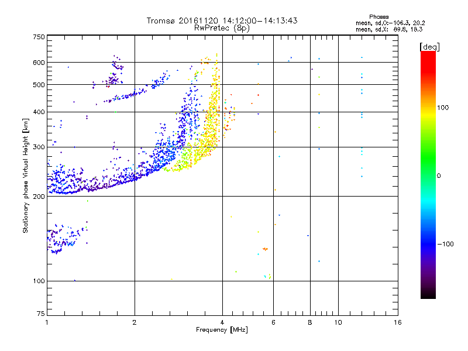Click the y-axis tick label '750'
Viewport: 468px width, 351px height.
click(x=39, y=37)
